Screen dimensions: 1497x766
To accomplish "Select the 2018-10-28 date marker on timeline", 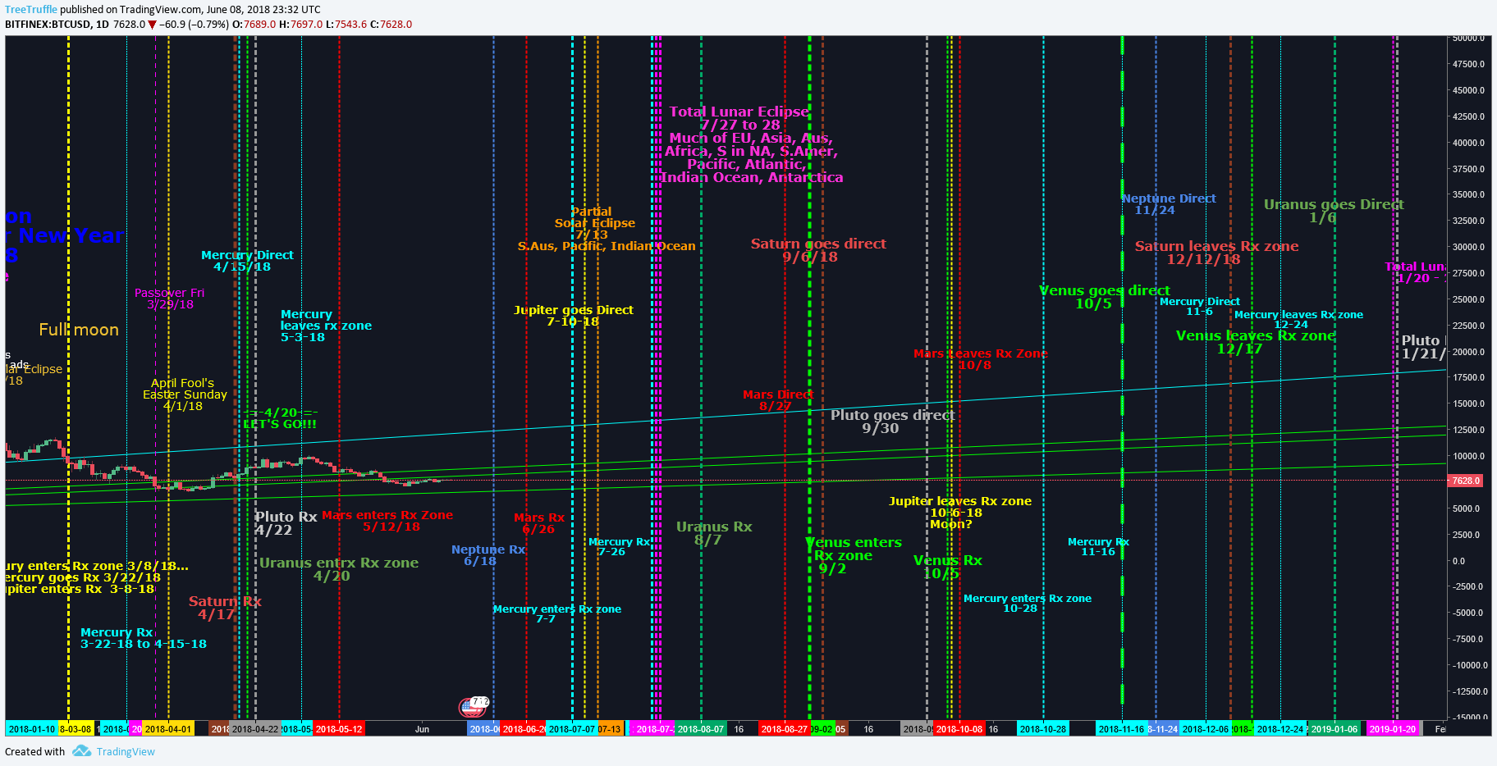I will (x=1043, y=729).
